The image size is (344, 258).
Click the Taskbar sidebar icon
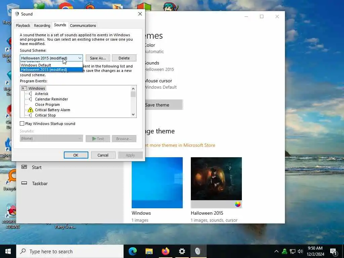click(x=24, y=183)
